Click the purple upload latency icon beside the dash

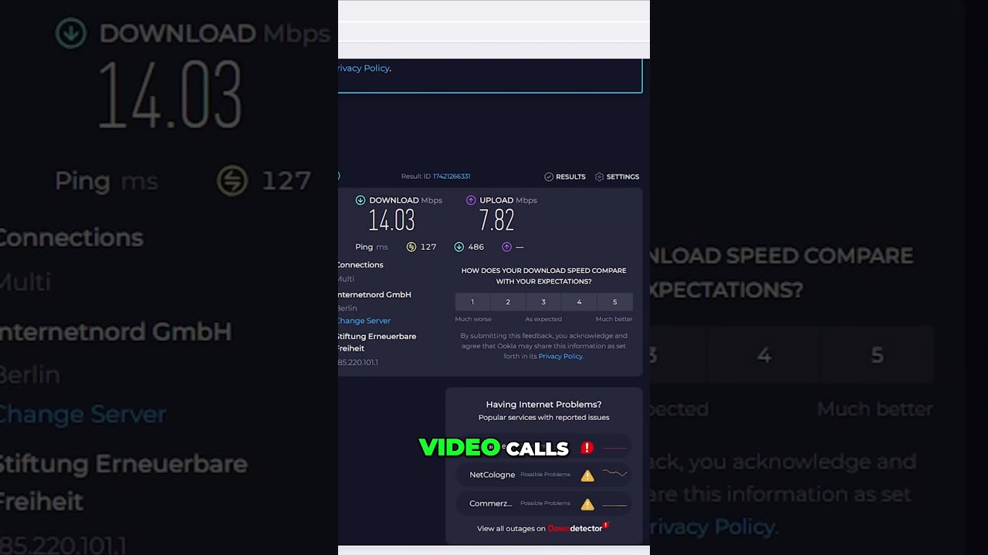[507, 247]
